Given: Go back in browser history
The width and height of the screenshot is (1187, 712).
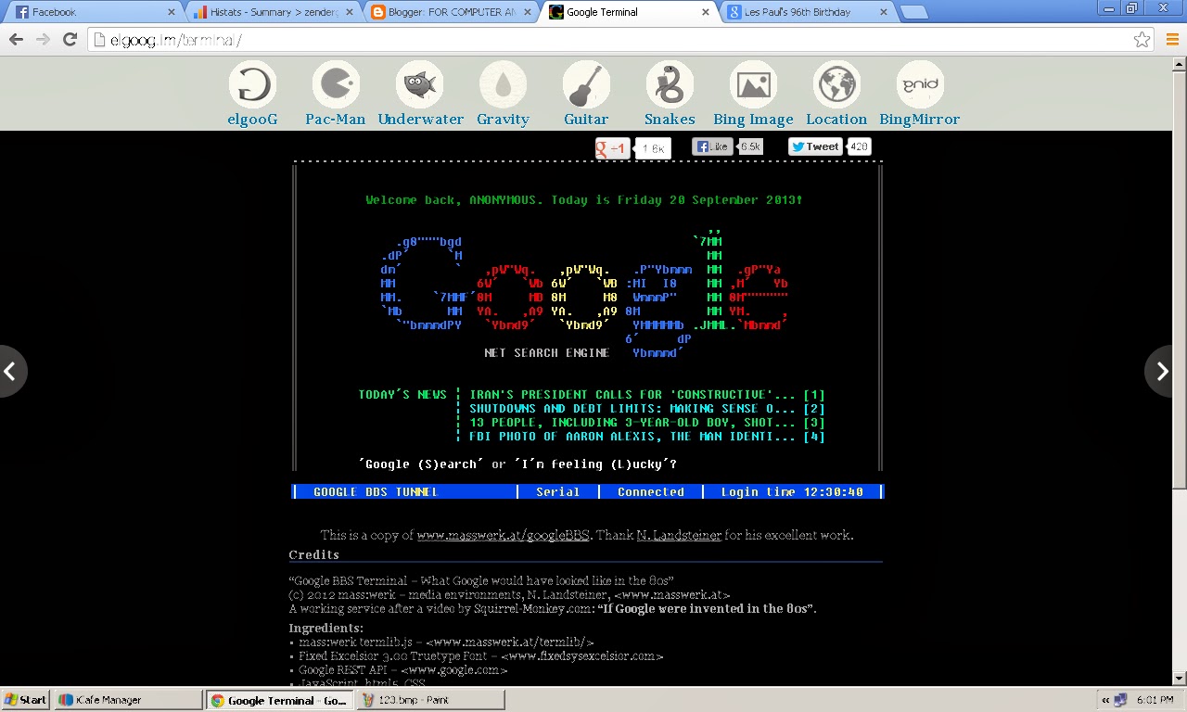Looking at the screenshot, I should coord(16,40).
